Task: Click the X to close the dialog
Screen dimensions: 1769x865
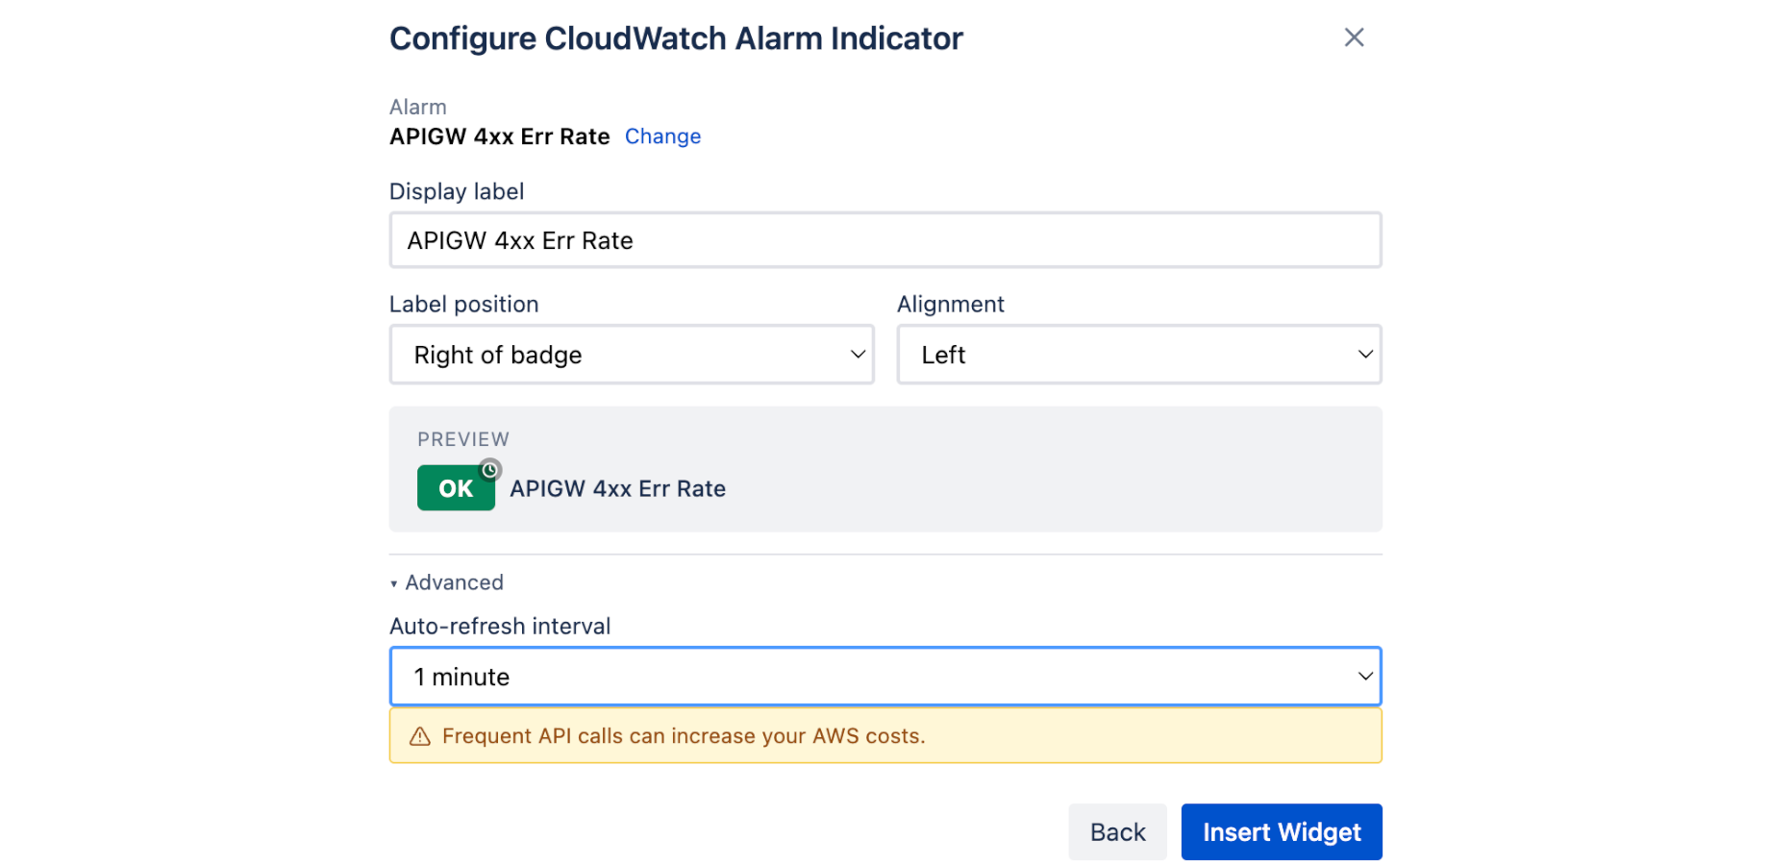Action: click(x=1354, y=37)
